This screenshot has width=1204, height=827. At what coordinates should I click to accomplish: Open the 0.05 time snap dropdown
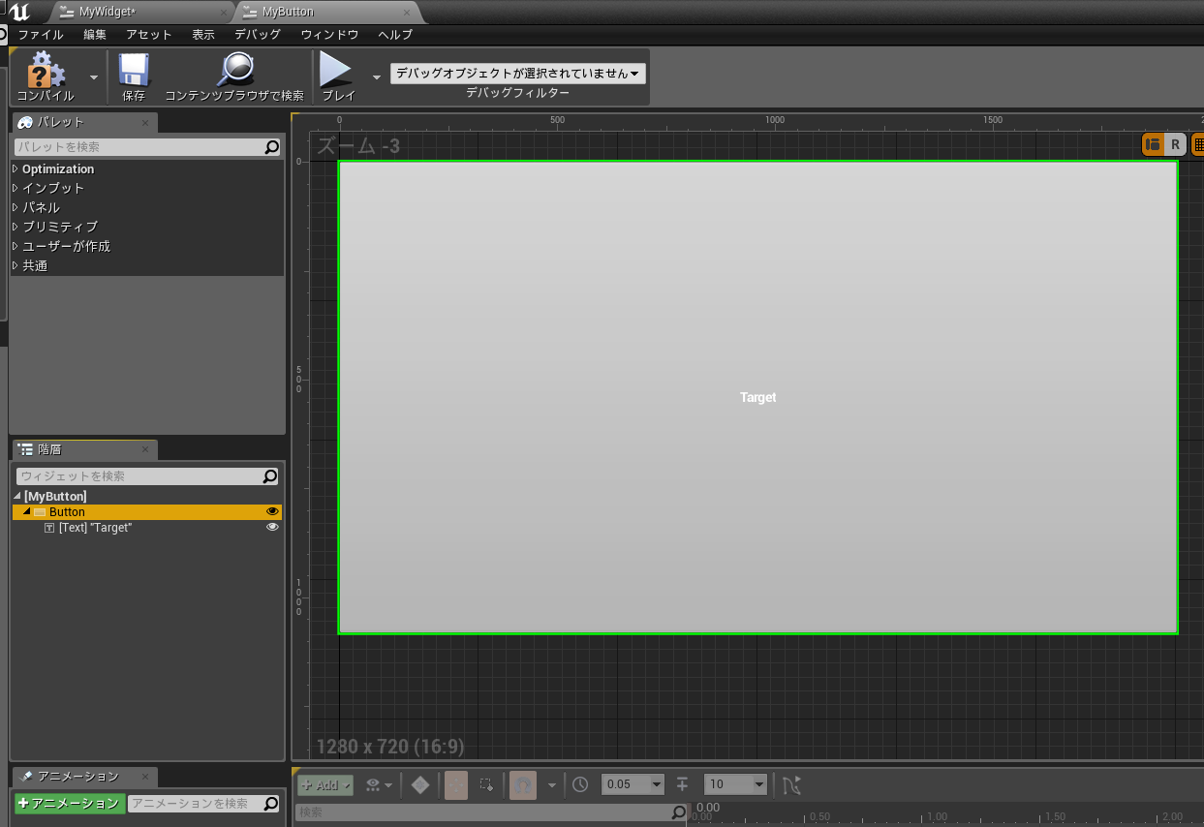click(x=633, y=784)
